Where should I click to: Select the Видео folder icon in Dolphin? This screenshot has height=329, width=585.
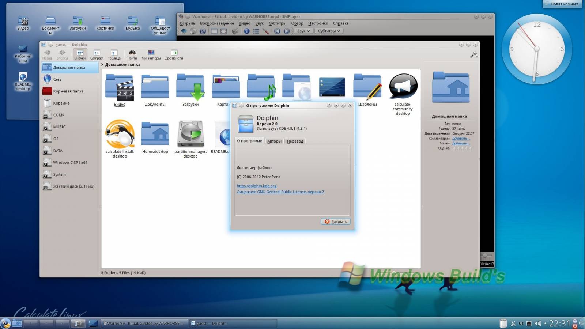click(120, 87)
